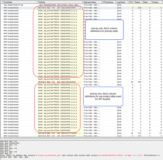The image size is (163, 160).
Task: Select the SQL:BatchStarting event row
Action: (x=81, y=5)
